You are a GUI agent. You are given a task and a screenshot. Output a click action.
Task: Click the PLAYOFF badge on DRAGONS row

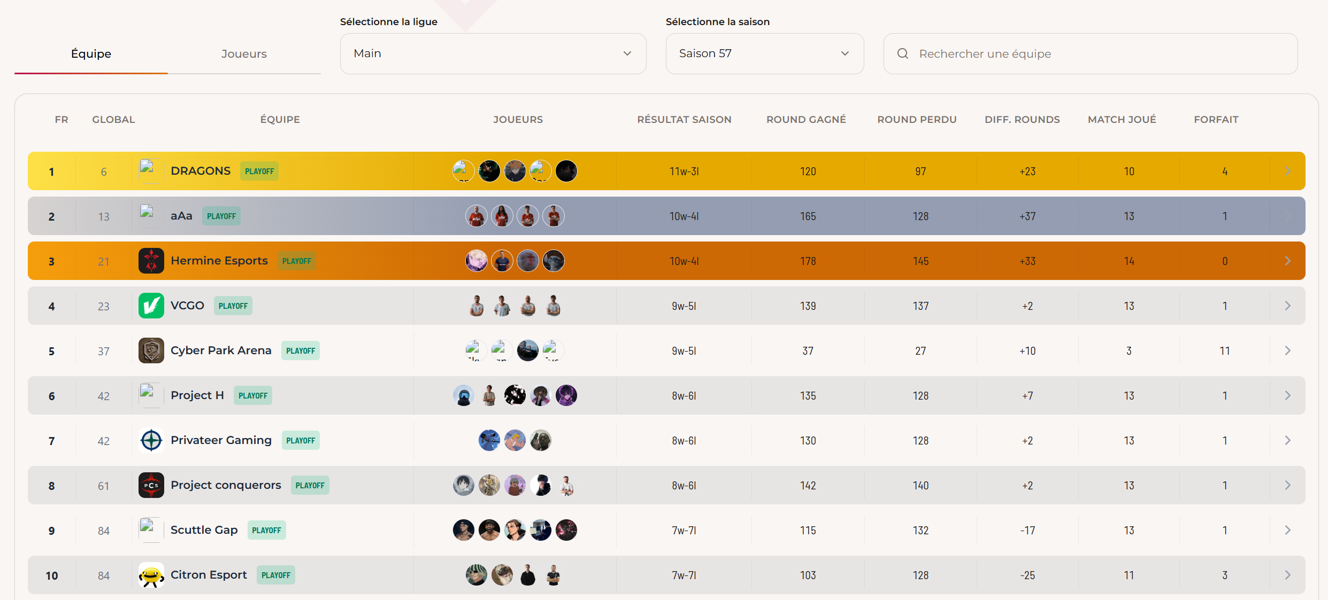(x=259, y=171)
